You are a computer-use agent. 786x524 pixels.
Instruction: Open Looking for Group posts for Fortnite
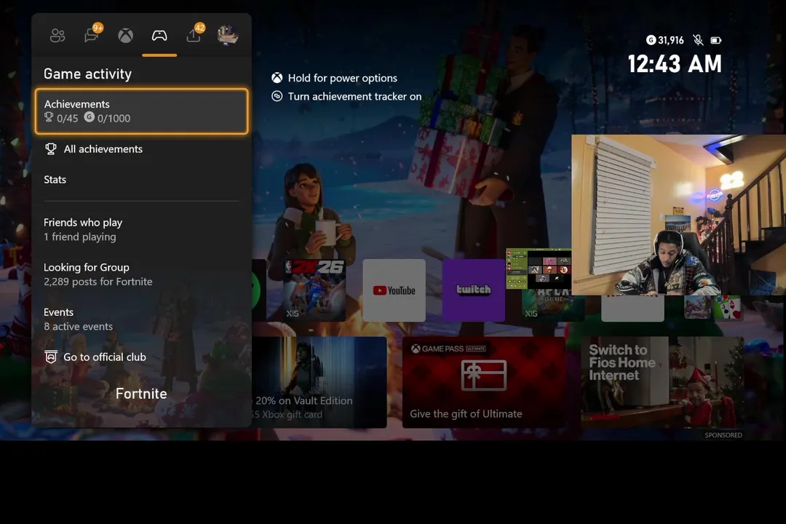click(142, 274)
